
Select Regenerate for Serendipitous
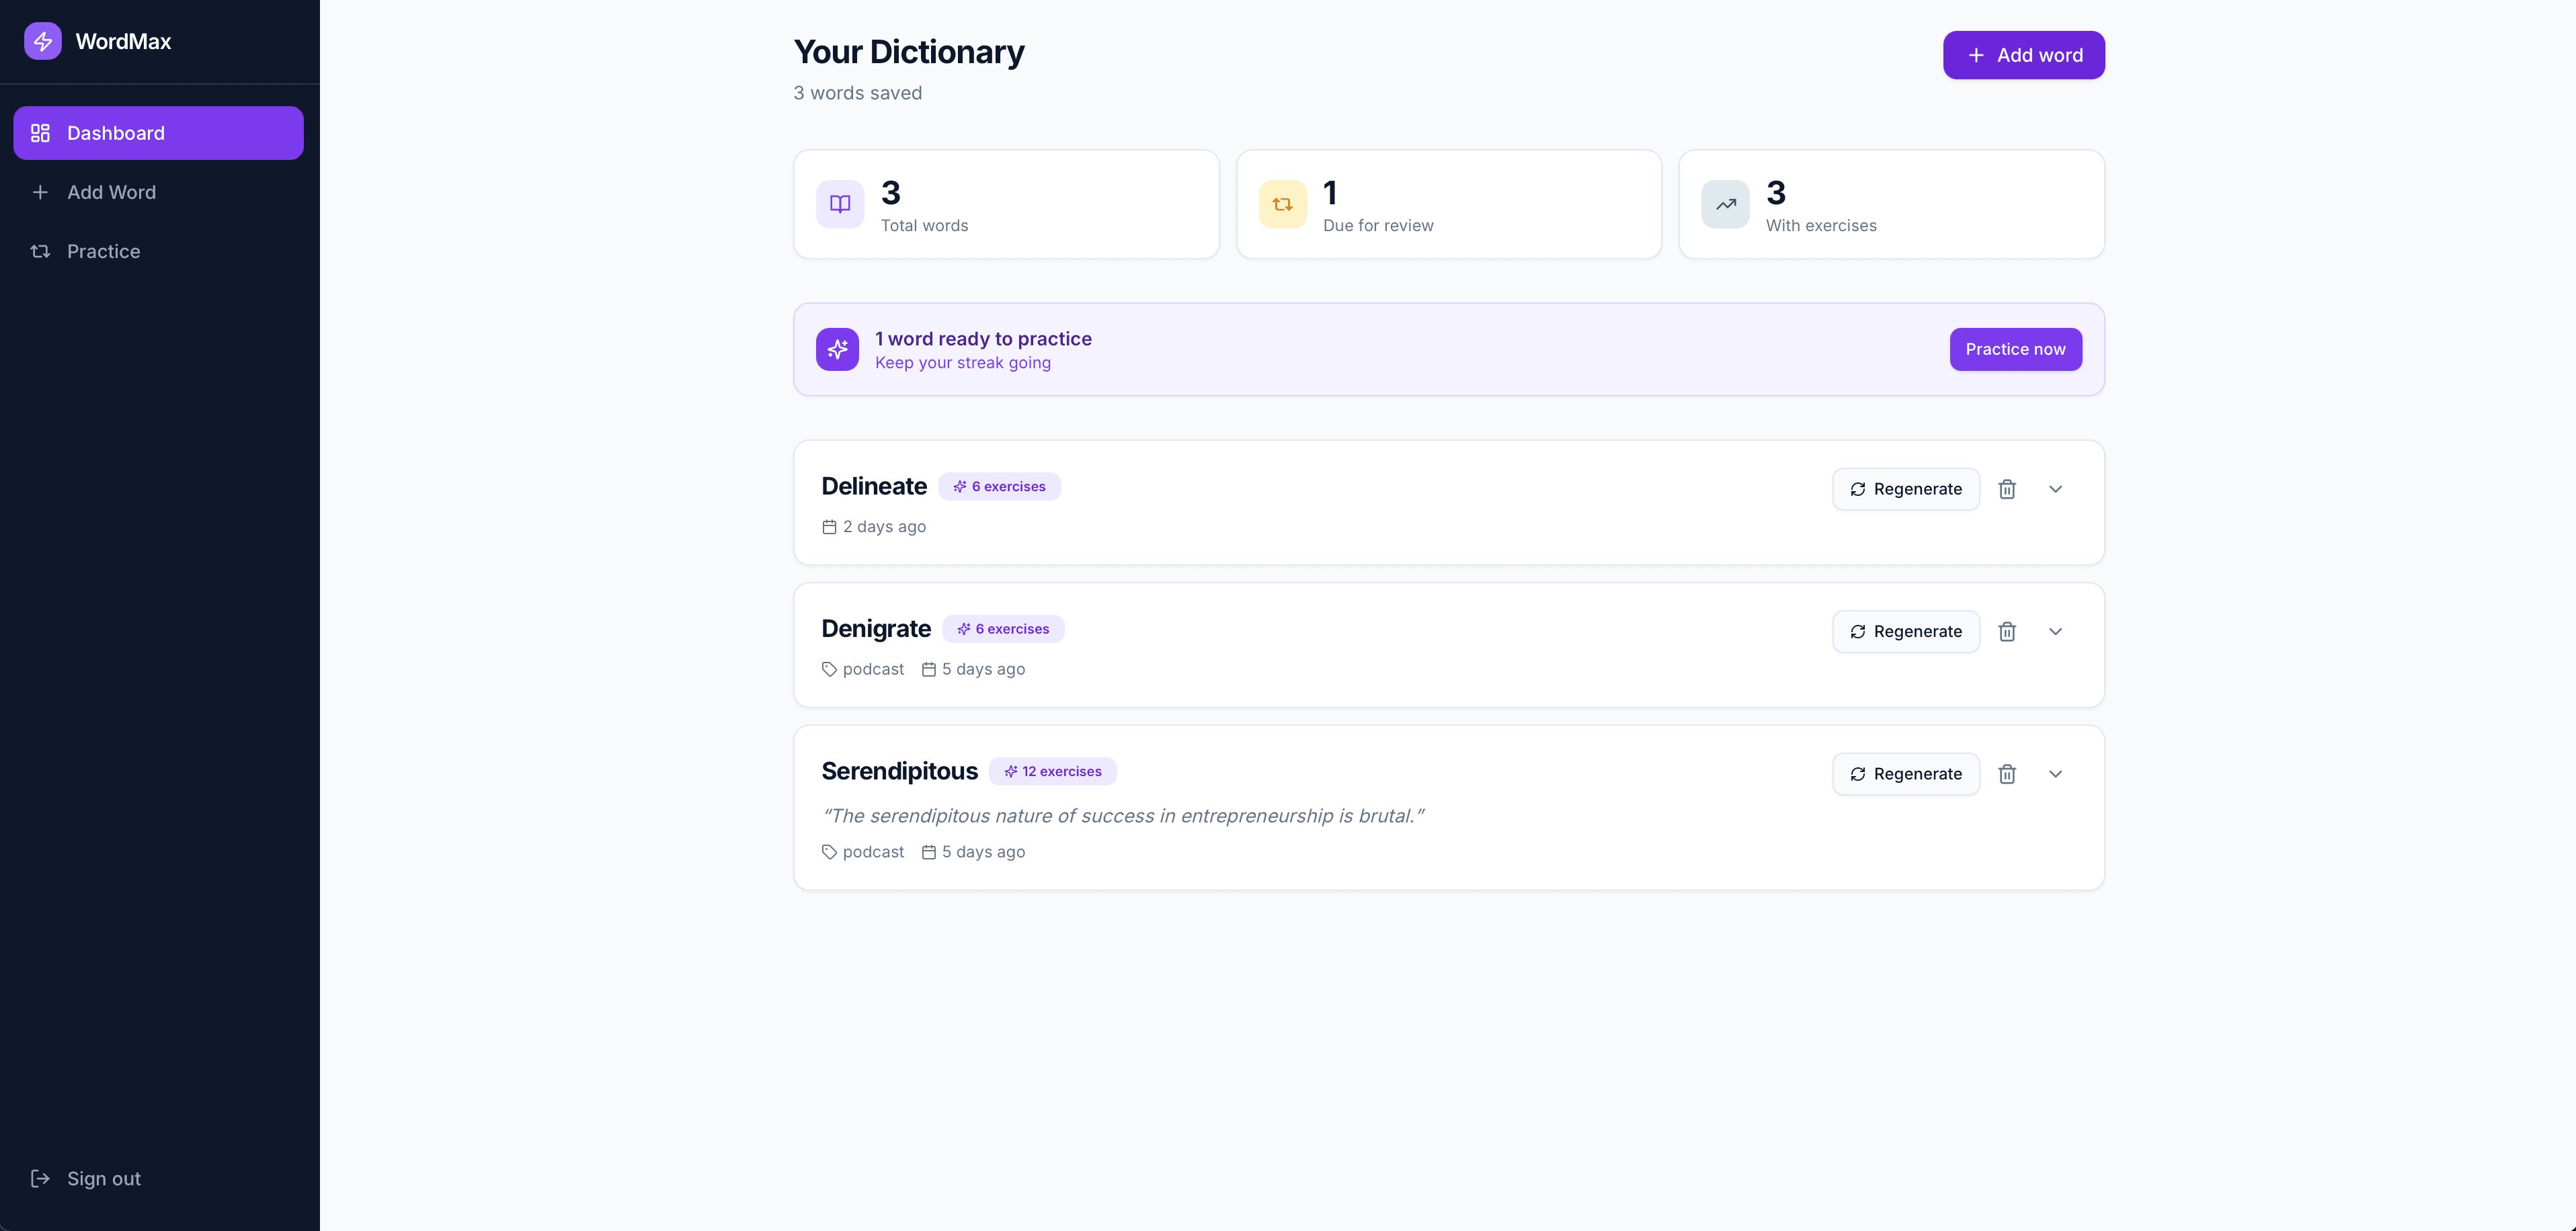pyautogui.click(x=1904, y=773)
